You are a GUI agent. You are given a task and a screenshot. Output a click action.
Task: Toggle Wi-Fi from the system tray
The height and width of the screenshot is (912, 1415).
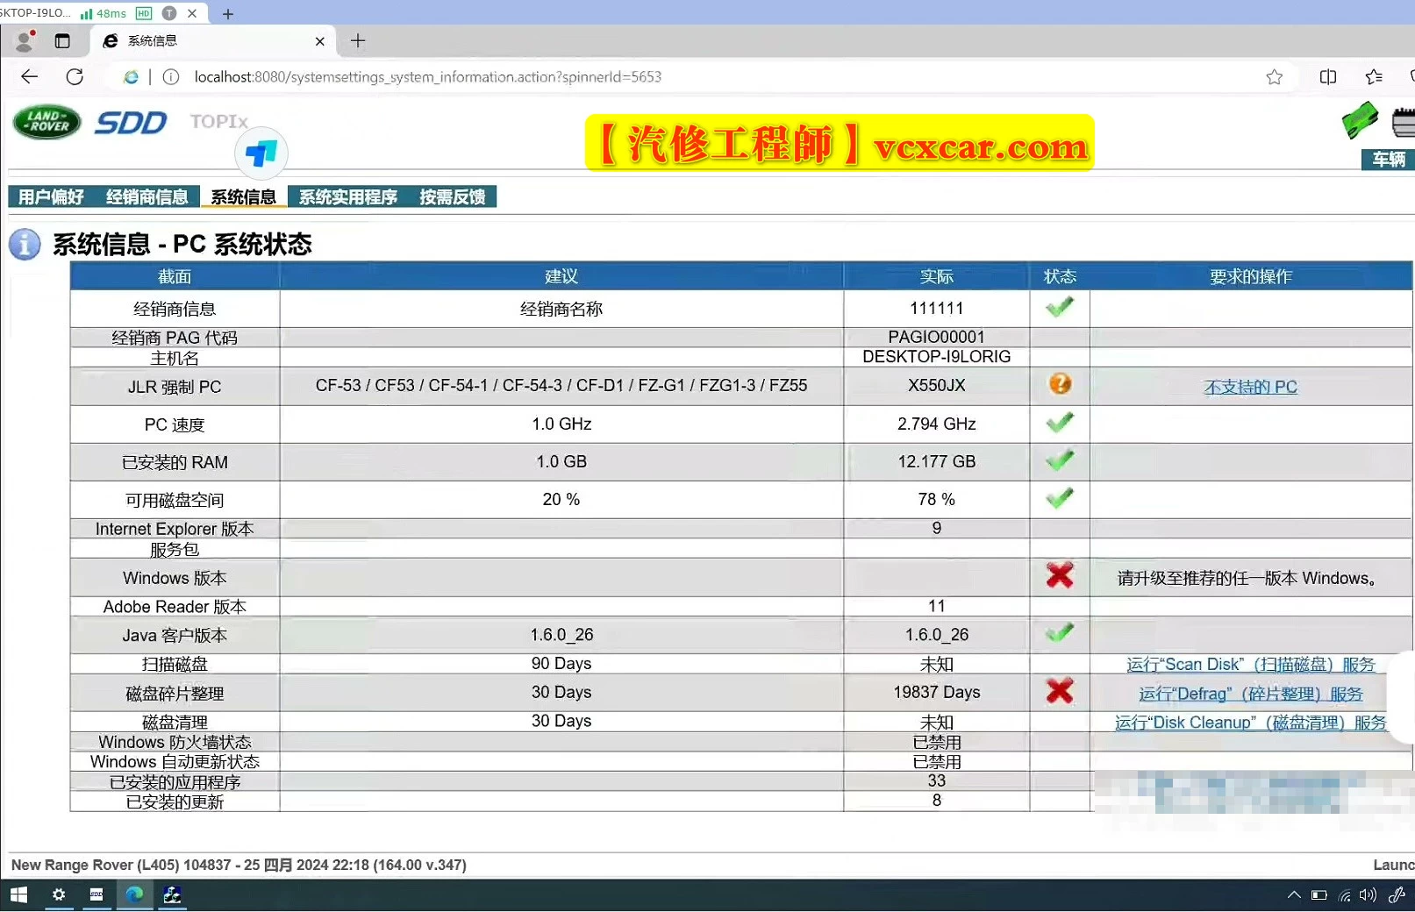1346,895
